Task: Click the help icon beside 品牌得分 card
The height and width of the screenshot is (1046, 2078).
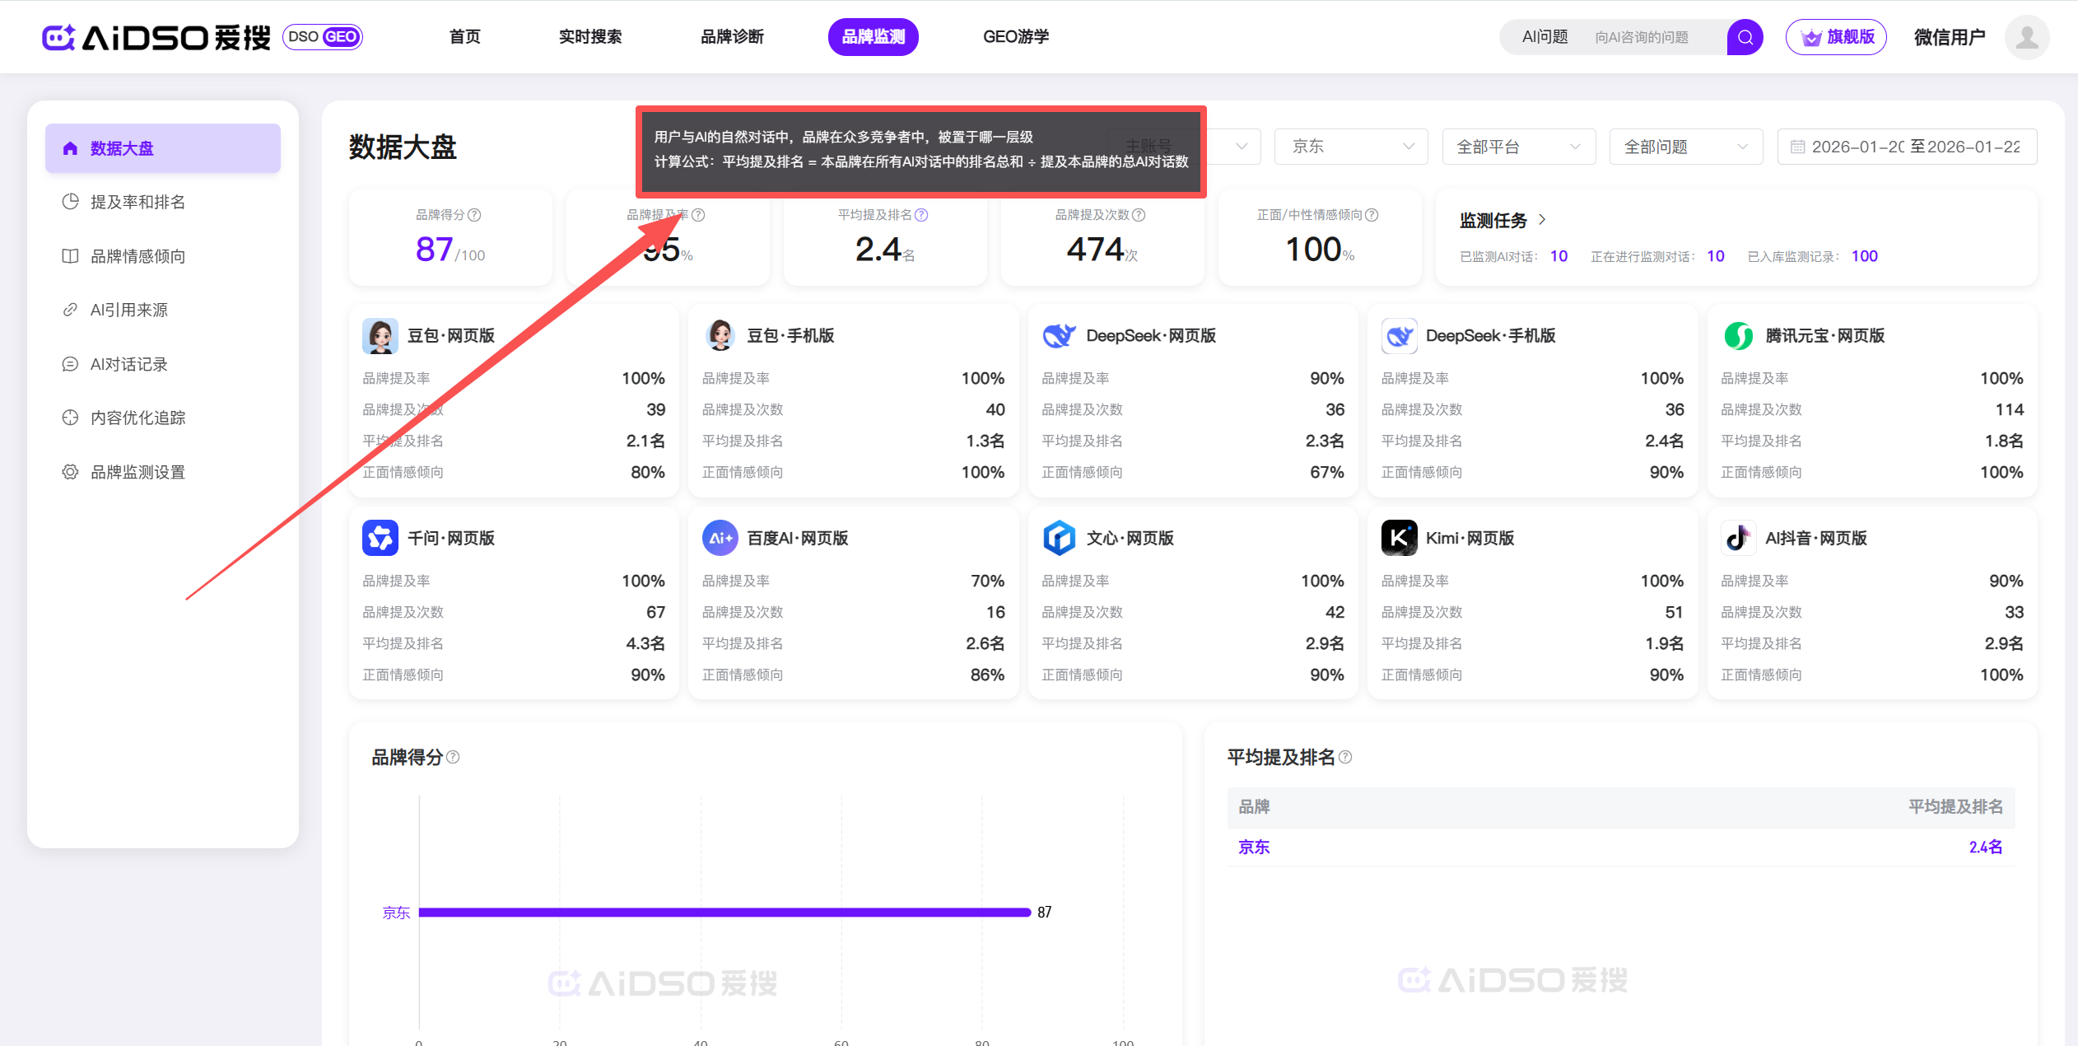Action: coord(474,215)
